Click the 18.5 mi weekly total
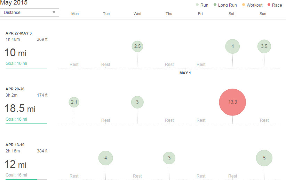Viewport: 286px width, 180px height. point(20,108)
